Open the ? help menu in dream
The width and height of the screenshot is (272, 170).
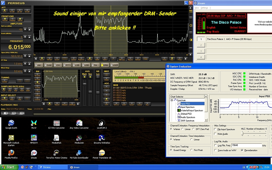click(210, 8)
